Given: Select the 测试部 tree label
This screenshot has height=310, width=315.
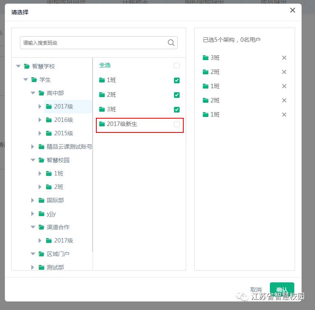Looking at the screenshot, I should tap(55, 267).
